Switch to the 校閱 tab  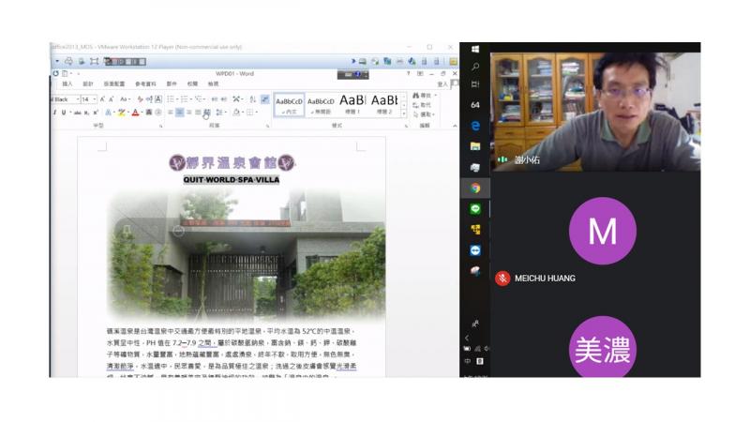[192, 84]
